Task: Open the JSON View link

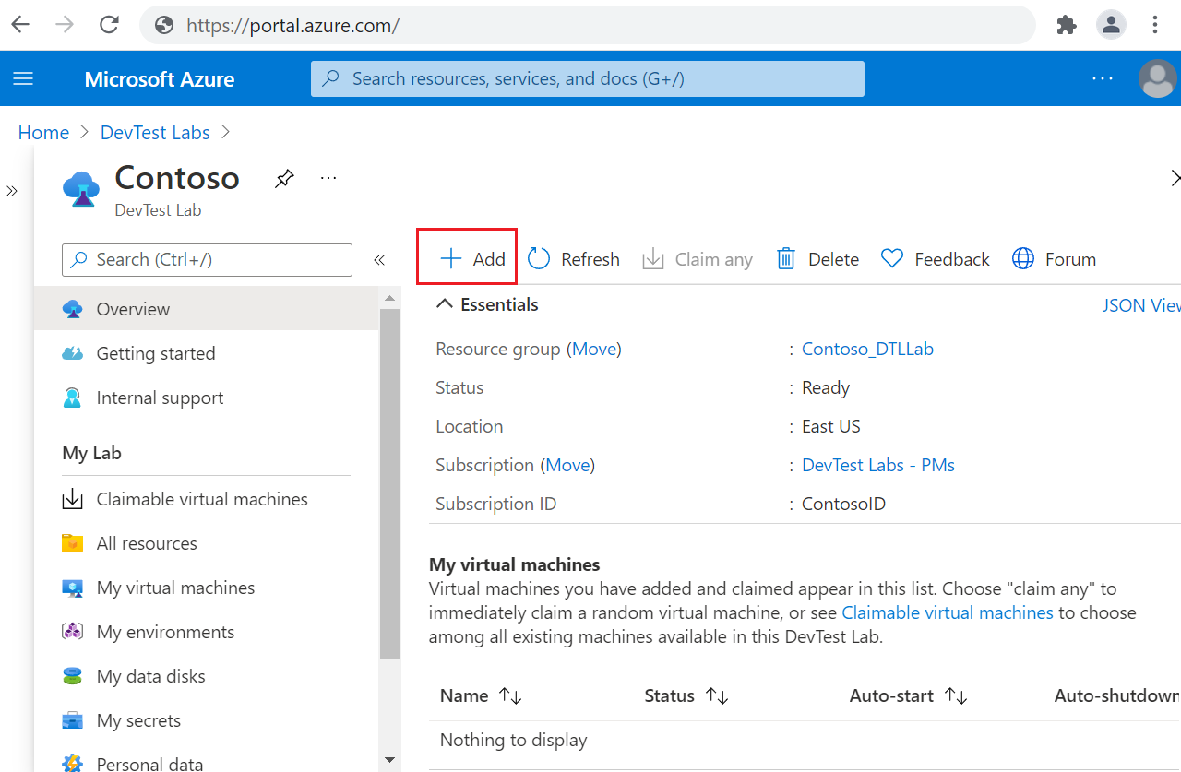Action: (1141, 305)
